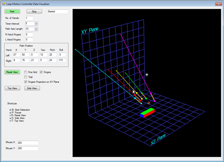Click the 'r/R: Reset View' shortcut text
Screen dimensions: 224x162
click(18, 115)
